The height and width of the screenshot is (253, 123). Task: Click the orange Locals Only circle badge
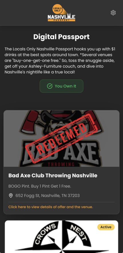coord(57,9)
